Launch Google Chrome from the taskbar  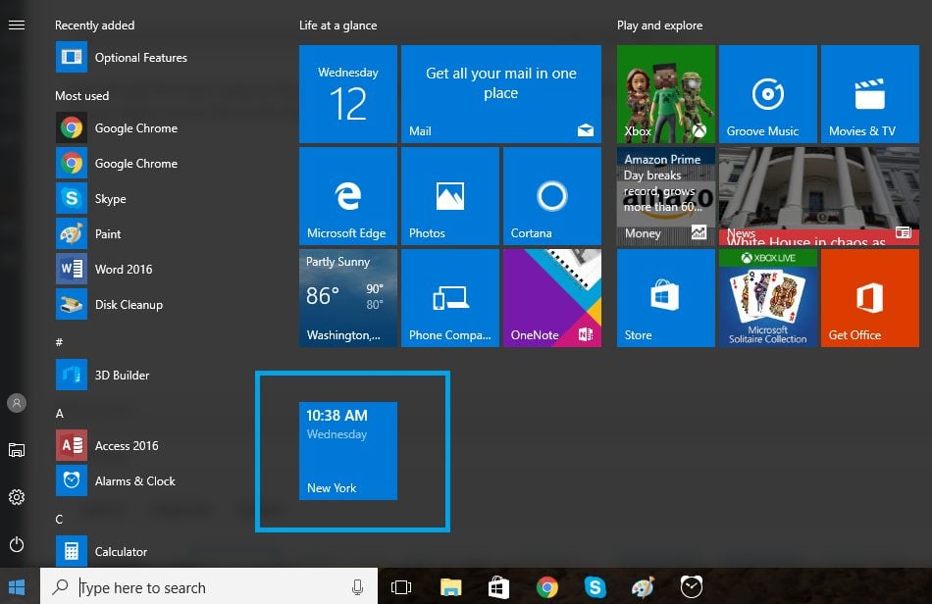(546, 587)
